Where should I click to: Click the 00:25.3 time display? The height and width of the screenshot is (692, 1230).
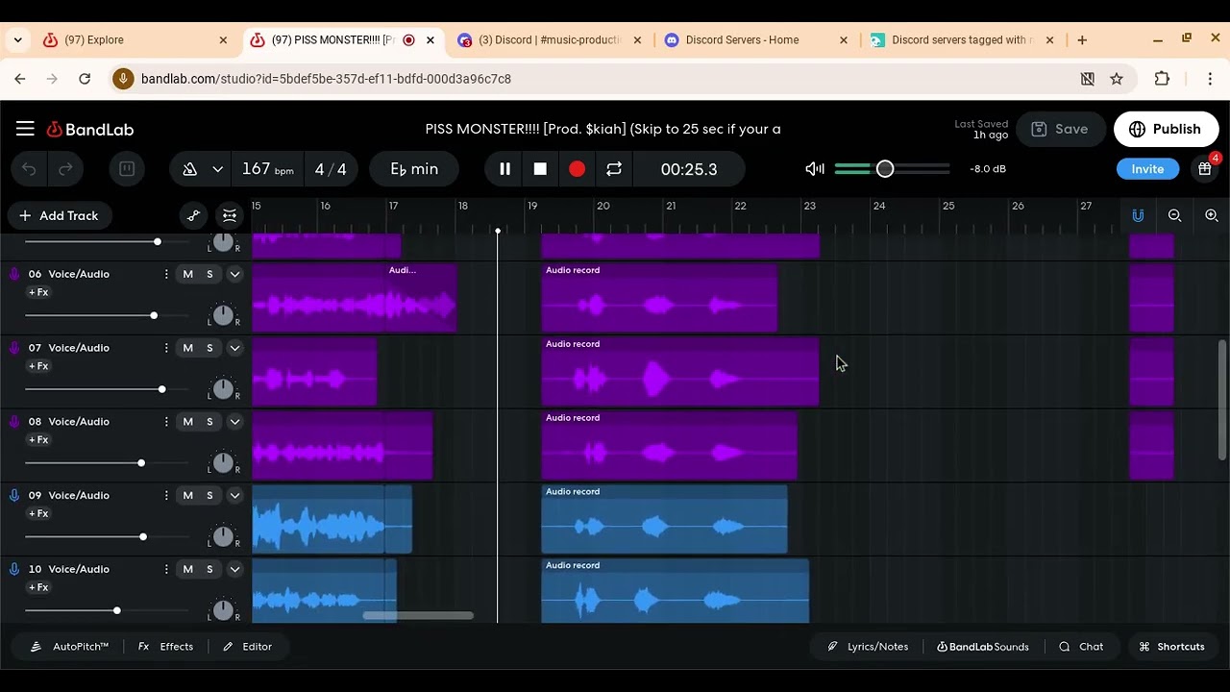(689, 169)
